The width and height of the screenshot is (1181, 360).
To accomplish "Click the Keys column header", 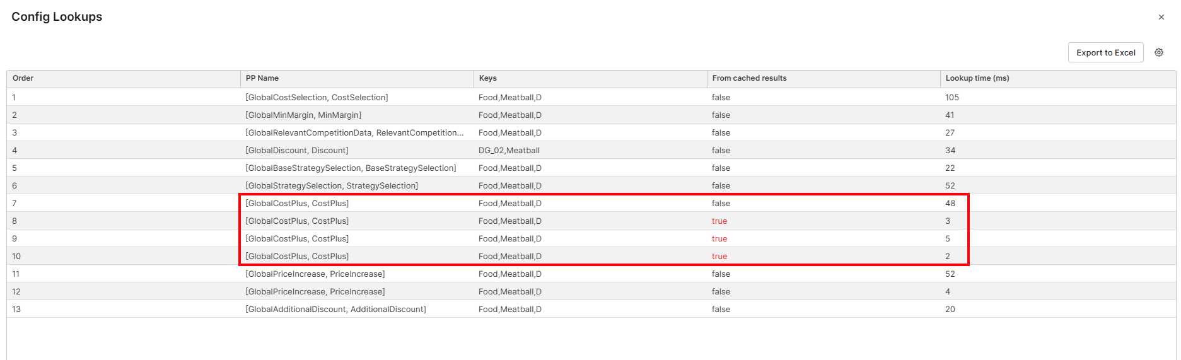I will (488, 78).
